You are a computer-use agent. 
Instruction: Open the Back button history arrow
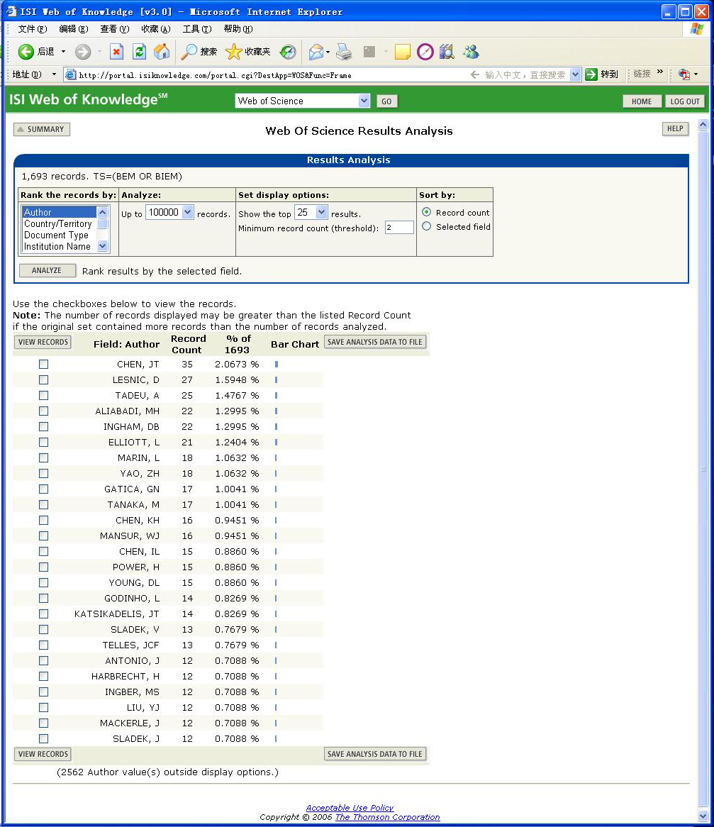[x=63, y=52]
